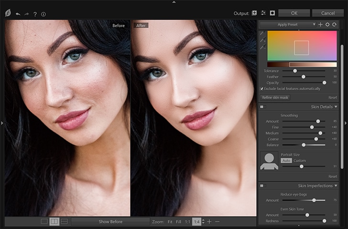The height and width of the screenshot is (229, 348).
Task: Collapse the Skin Imperfections section arrow
Action: [x=336, y=185]
